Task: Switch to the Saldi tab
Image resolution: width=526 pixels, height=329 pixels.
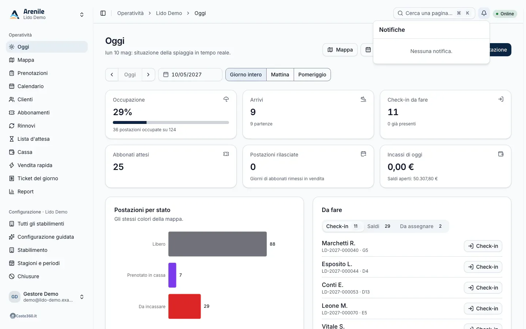Action: (x=379, y=226)
